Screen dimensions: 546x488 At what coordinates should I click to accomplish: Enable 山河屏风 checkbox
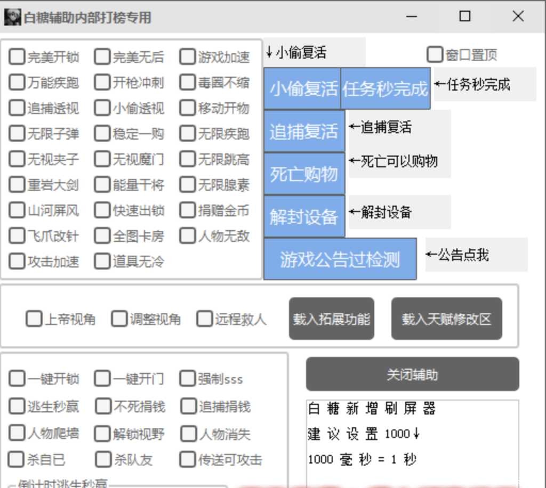click(x=17, y=210)
